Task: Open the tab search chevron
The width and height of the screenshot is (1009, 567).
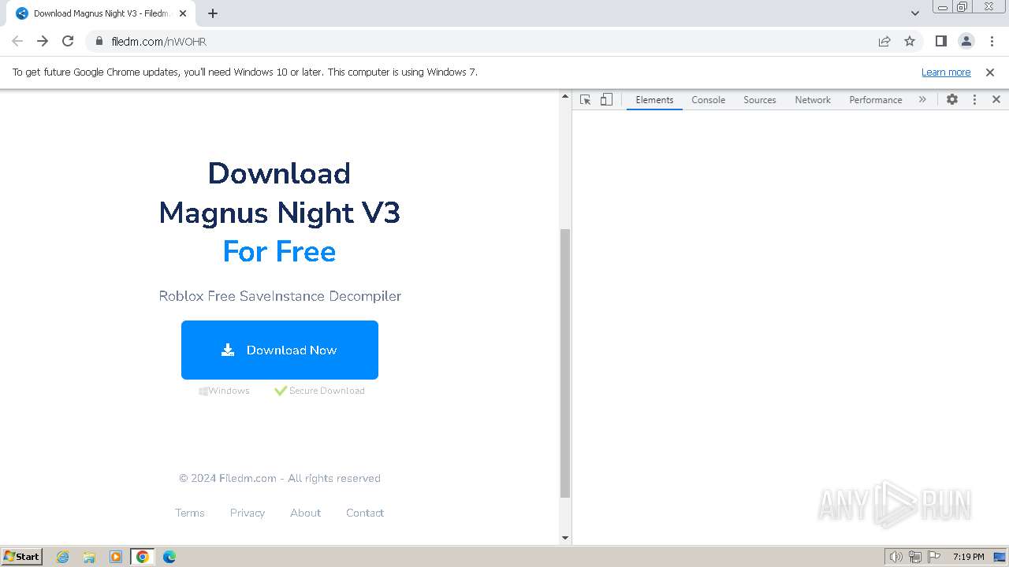Action: 915,13
